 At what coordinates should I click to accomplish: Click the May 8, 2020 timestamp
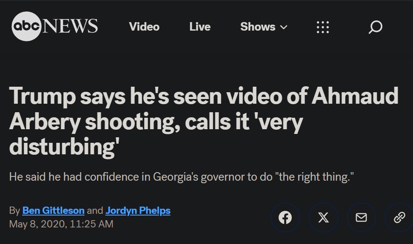(x=61, y=224)
